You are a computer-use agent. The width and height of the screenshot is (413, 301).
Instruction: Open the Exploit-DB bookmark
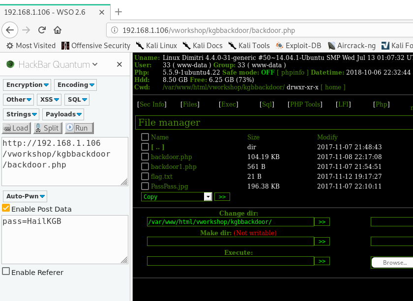(x=298, y=46)
